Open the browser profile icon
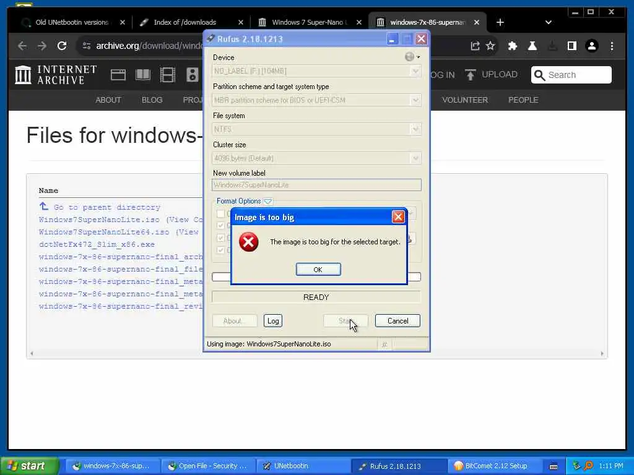This screenshot has height=475, width=634. click(591, 46)
